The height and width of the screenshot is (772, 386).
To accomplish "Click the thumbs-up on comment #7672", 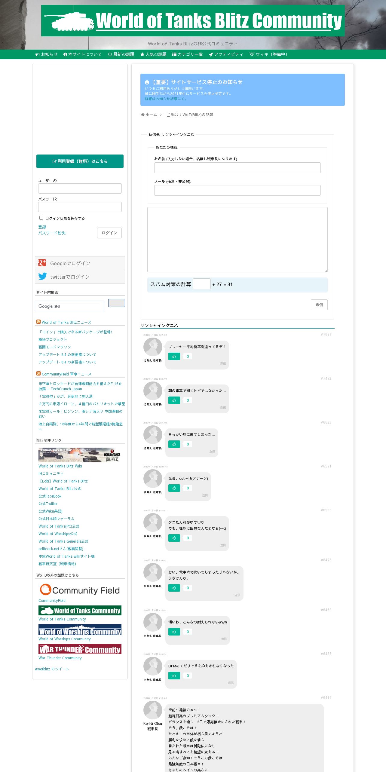I will (174, 357).
